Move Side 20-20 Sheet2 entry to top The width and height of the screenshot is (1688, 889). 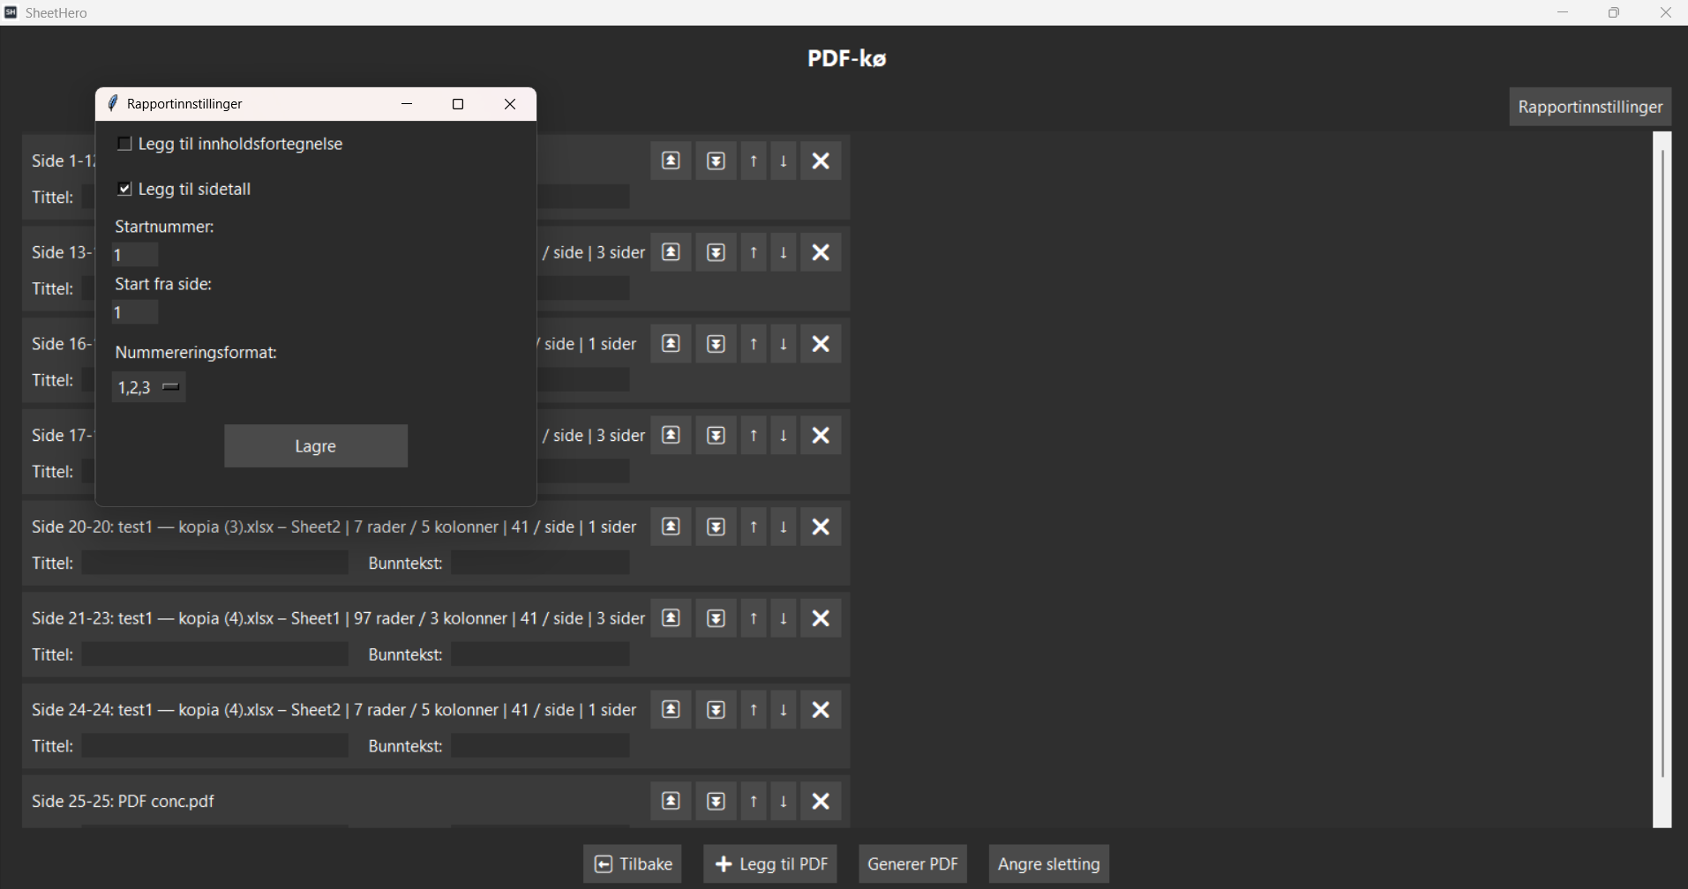pos(671,527)
